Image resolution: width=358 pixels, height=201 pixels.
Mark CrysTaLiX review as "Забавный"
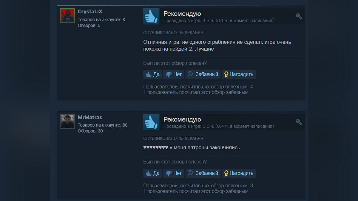[203, 74]
